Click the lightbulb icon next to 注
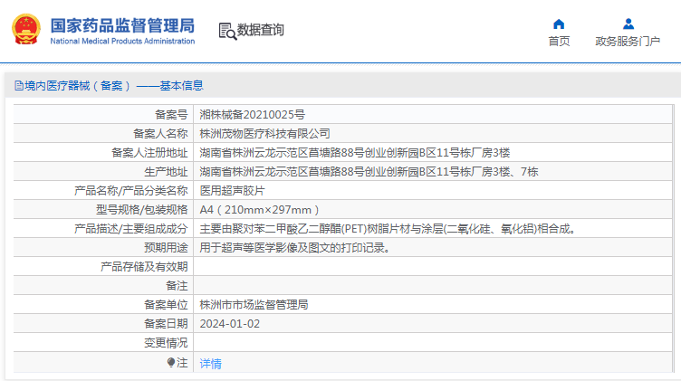The height and width of the screenshot is (381, 681). (x=171, y=362)
